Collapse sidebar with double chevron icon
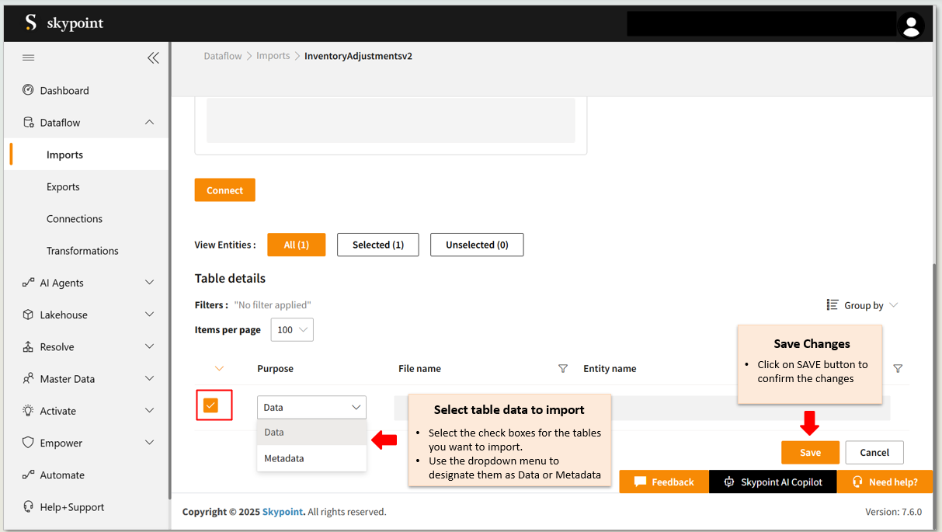 (153, 57)
